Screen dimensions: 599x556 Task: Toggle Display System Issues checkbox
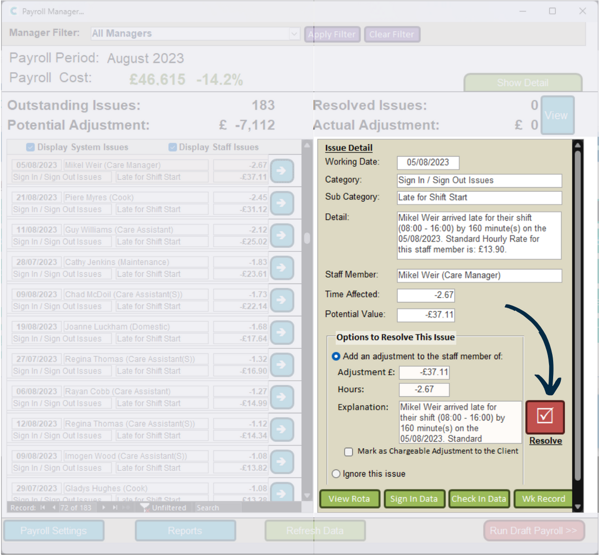30,148
